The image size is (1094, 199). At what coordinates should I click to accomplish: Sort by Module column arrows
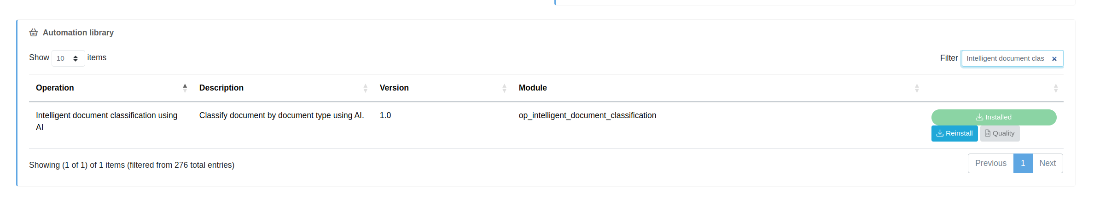(917, 88)
